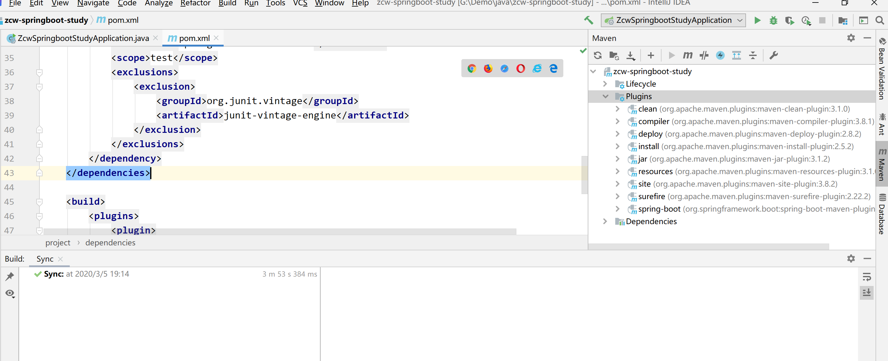The image size is (888, 361).
Task: Start debugging with the bug icon
Action: coord(773,20)
